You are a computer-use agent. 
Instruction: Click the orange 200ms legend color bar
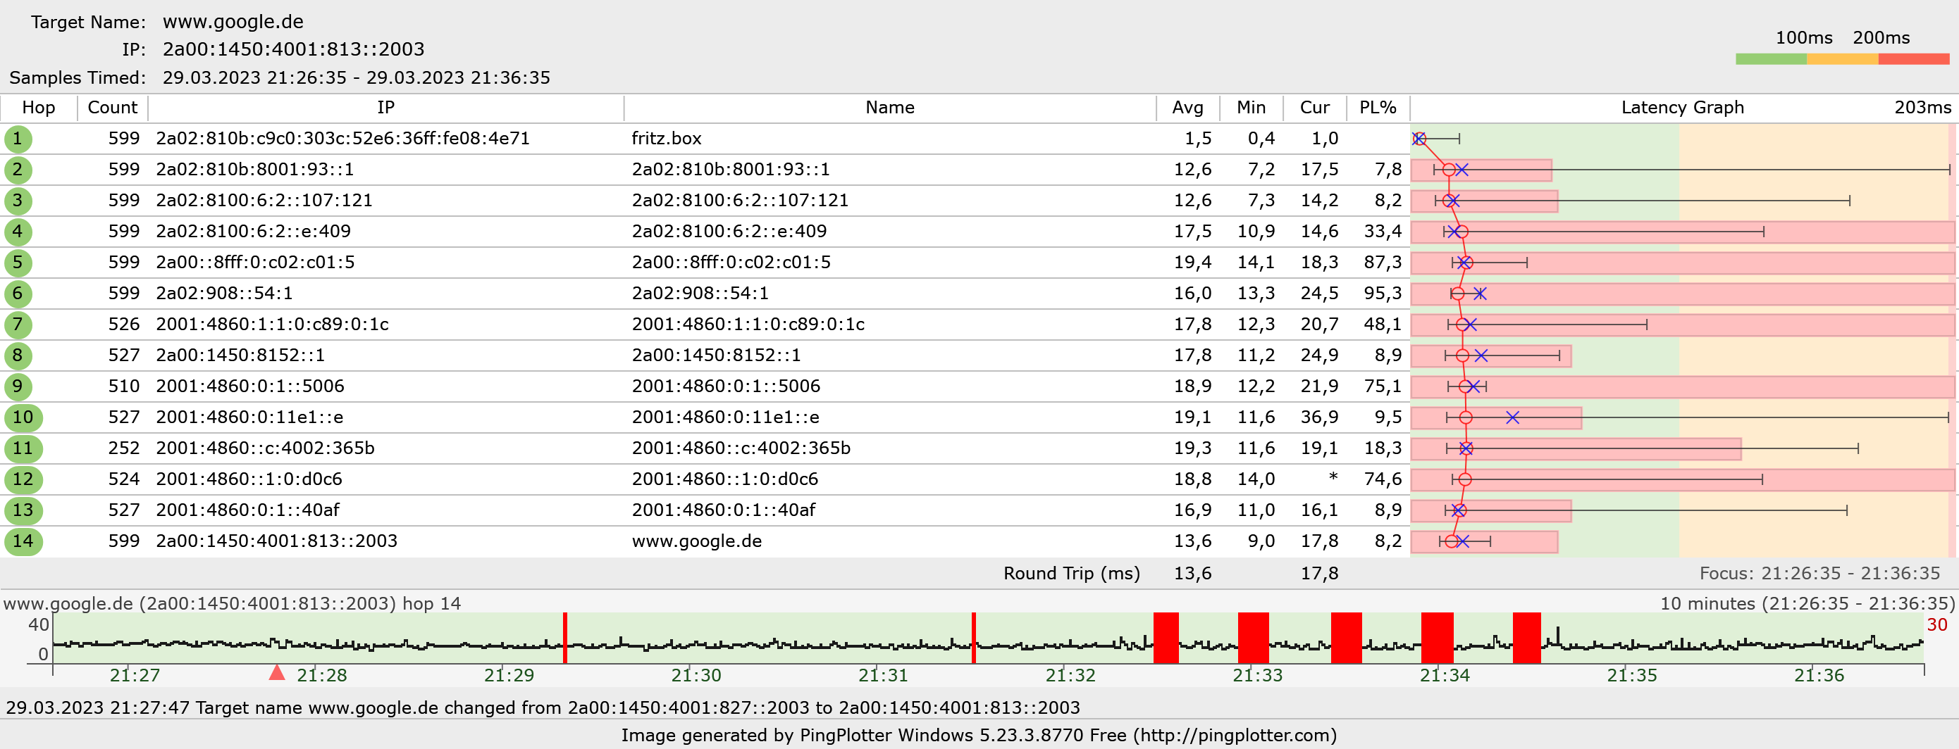tap(1843, 59)
